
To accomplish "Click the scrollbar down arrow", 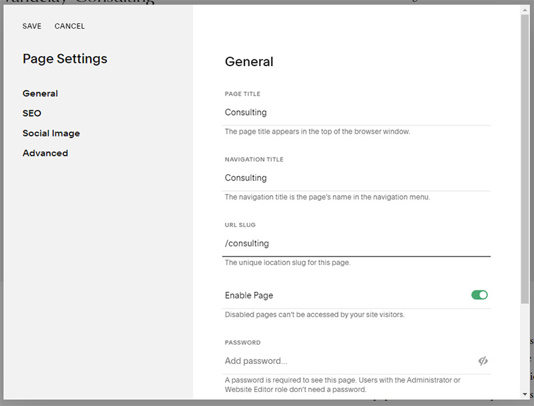I will click(525, 394).
